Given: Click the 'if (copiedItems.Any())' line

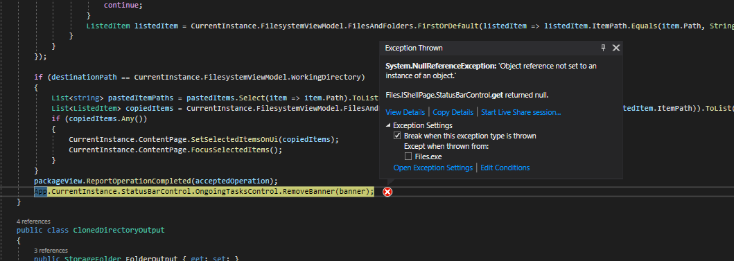Looking at the screenshot, I should pos(99,119).
